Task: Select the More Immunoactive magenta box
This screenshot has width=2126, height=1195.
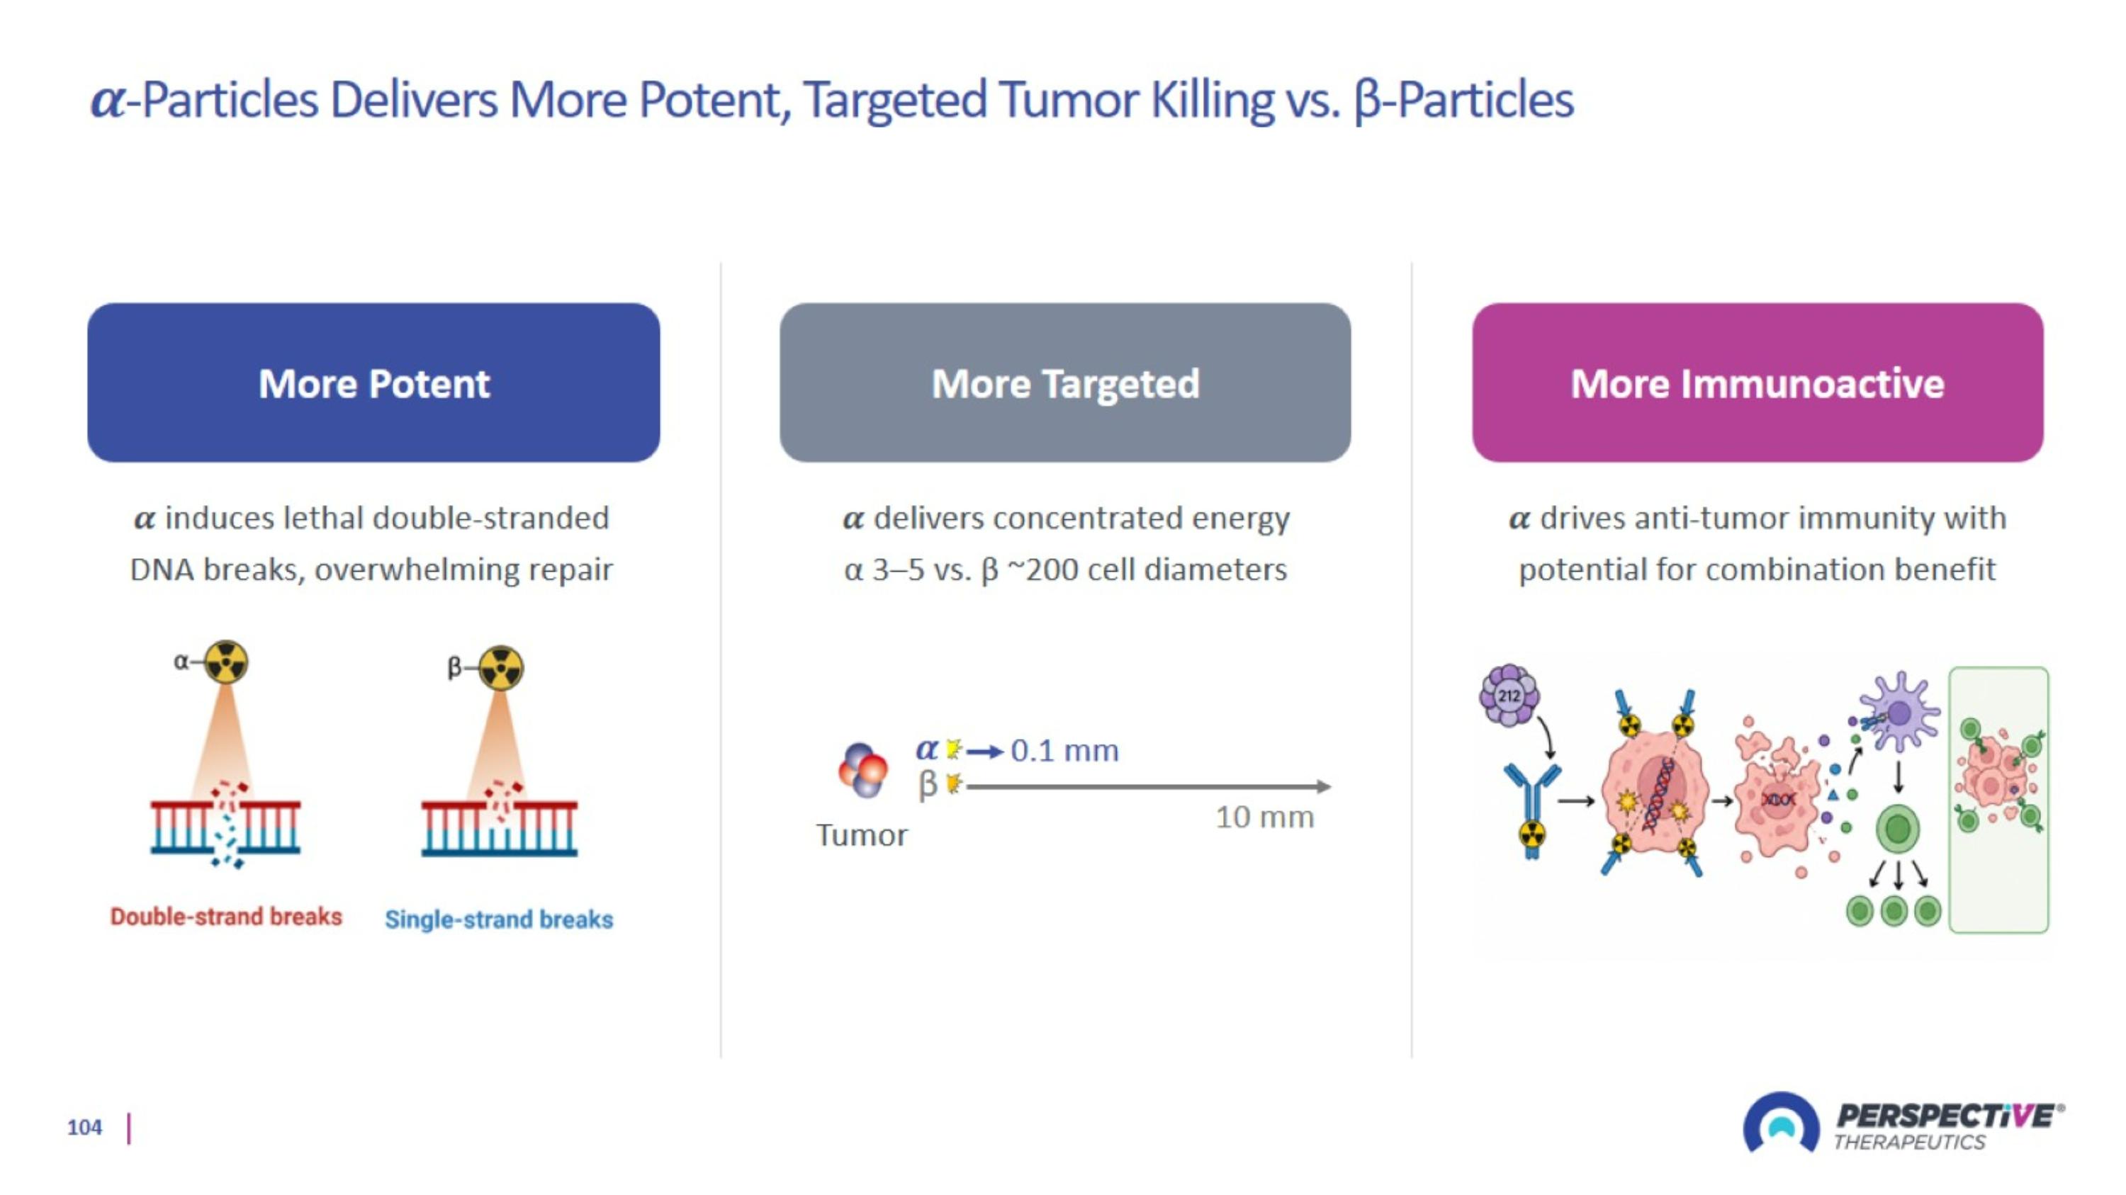Action: click(x=1758, y=383)
